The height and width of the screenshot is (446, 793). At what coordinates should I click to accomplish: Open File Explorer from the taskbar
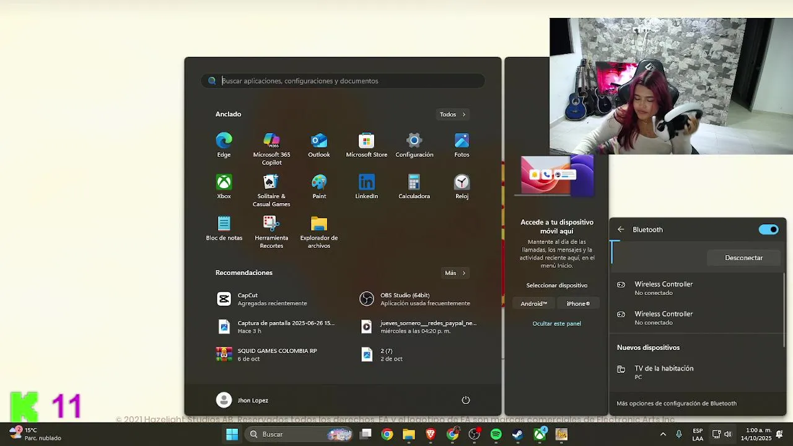point(409,434)
